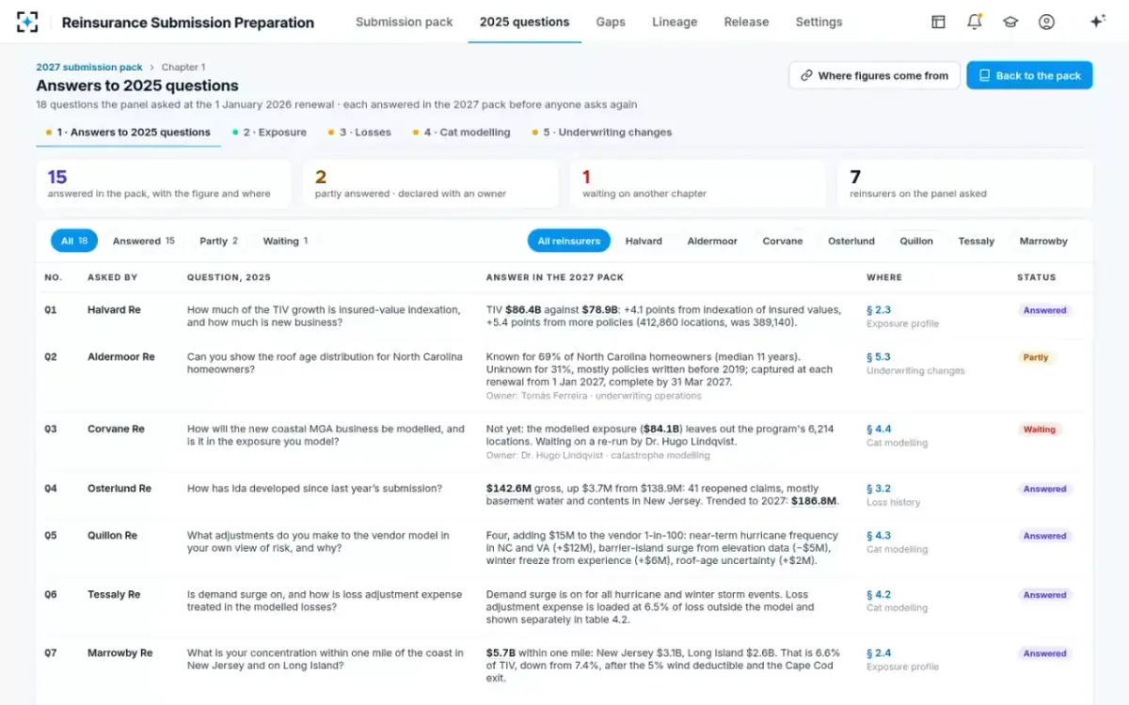Click Where figures come from button
Screen dimensions: 1129x705
click(874, 75)
